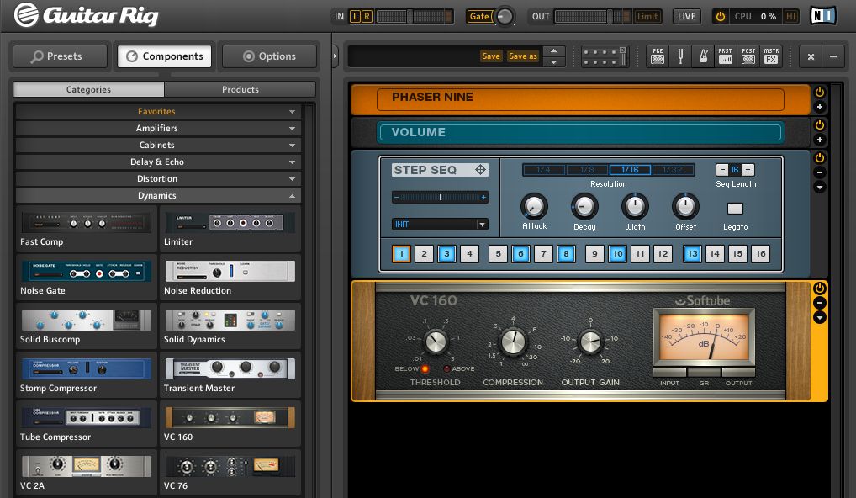Toggle left input channel L
Screen dimensions: 856x498
(355, 16)
